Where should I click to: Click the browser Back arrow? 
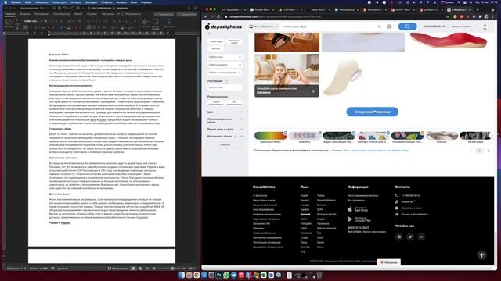pyautogui.click(x=206, y=16)
